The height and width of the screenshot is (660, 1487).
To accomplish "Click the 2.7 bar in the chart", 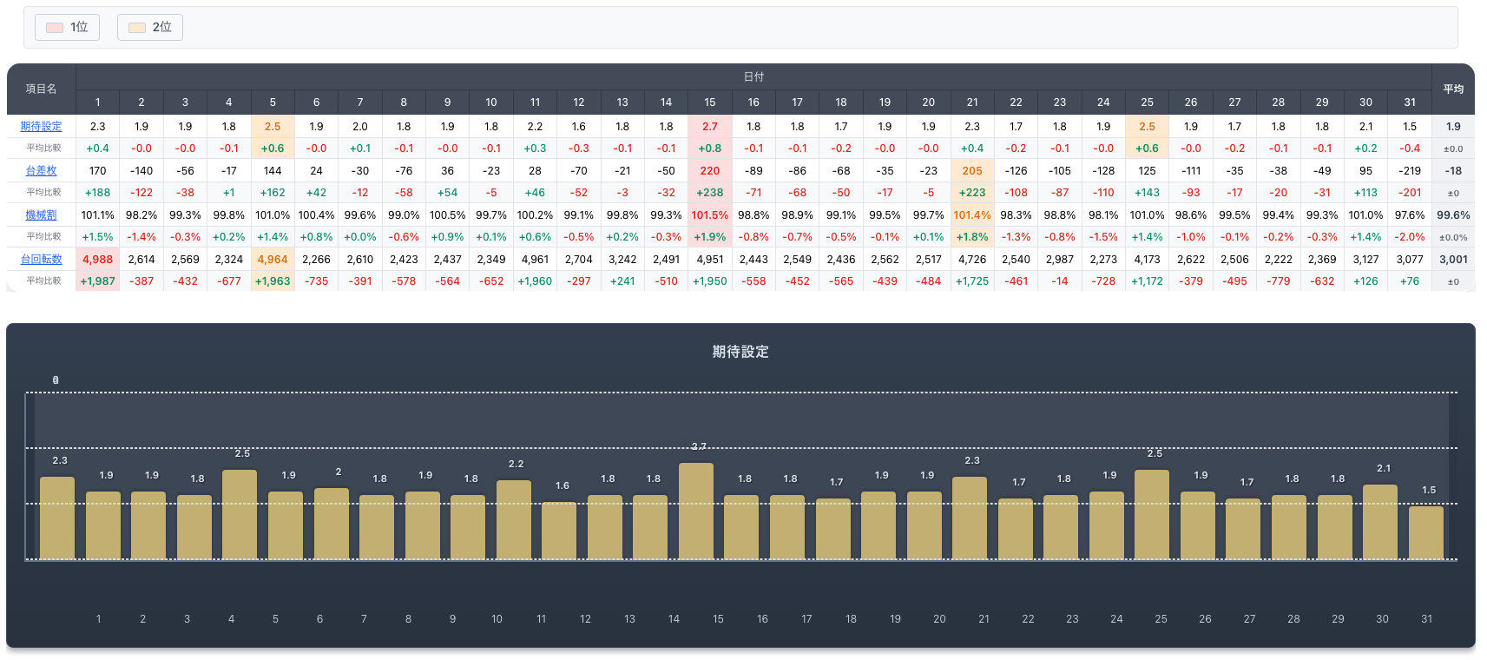I will point(695,511).
